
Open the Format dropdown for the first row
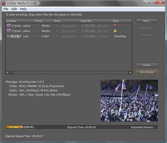[x=38, y=26]
